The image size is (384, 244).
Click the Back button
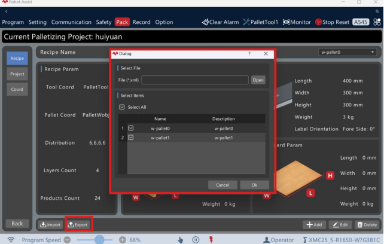pyautogui.click(x=17, y=224)
